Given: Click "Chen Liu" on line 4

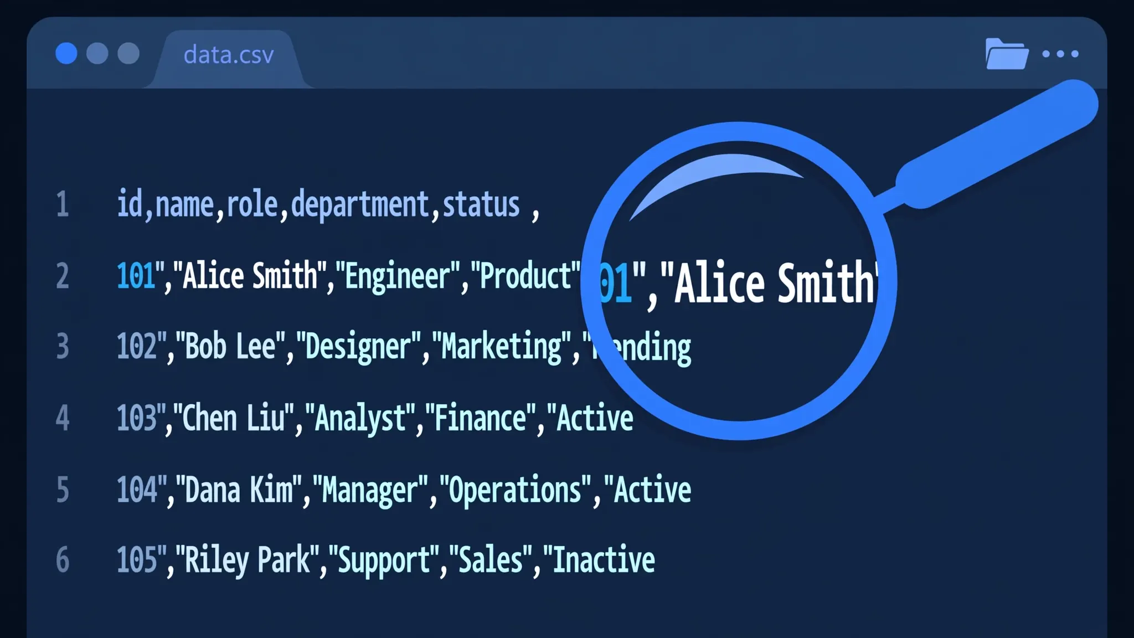Looking at the screenshot, I should [x=234, y=418].
